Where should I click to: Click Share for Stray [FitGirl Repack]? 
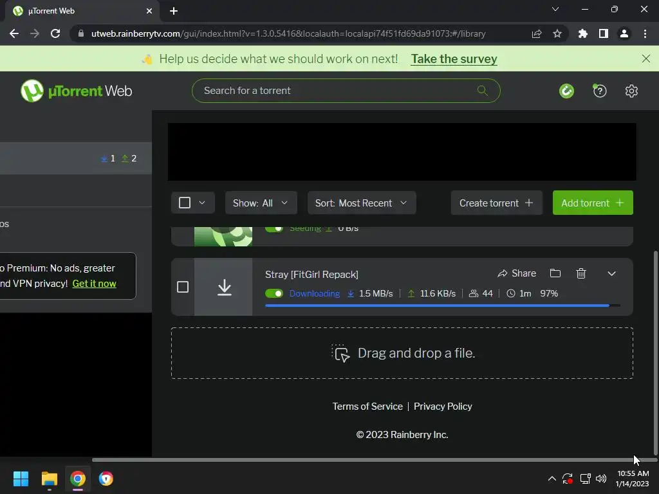pos(517,273)
